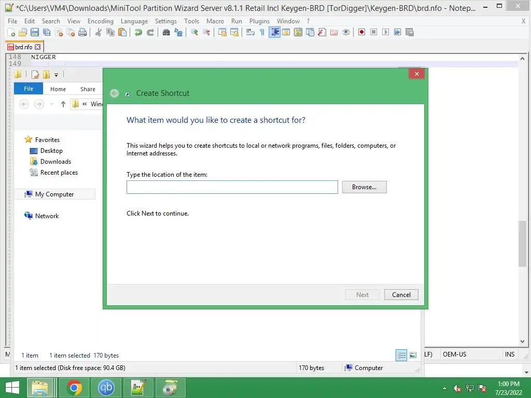
Task: Toggle the Word wrap toolbar icon
Action: point(250,32)
